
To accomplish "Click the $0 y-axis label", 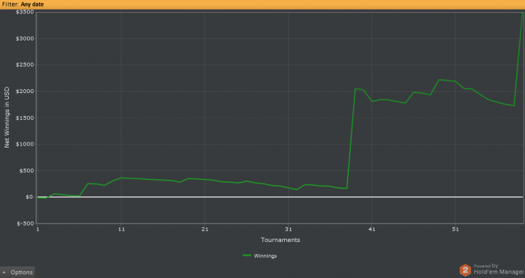I will 30,197.
